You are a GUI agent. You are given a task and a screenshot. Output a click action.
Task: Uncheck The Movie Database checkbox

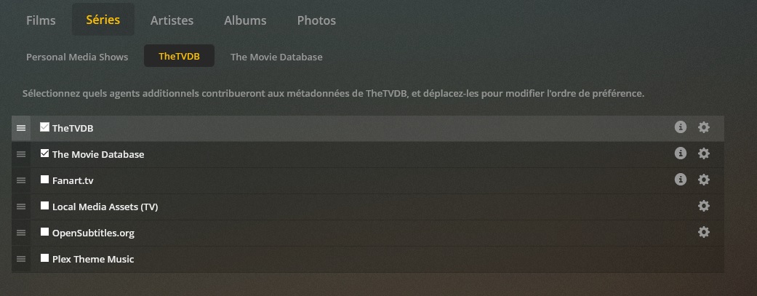coord(44,153)
